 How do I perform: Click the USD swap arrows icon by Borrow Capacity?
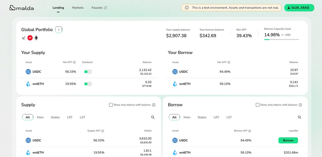(x=283, y=35)
